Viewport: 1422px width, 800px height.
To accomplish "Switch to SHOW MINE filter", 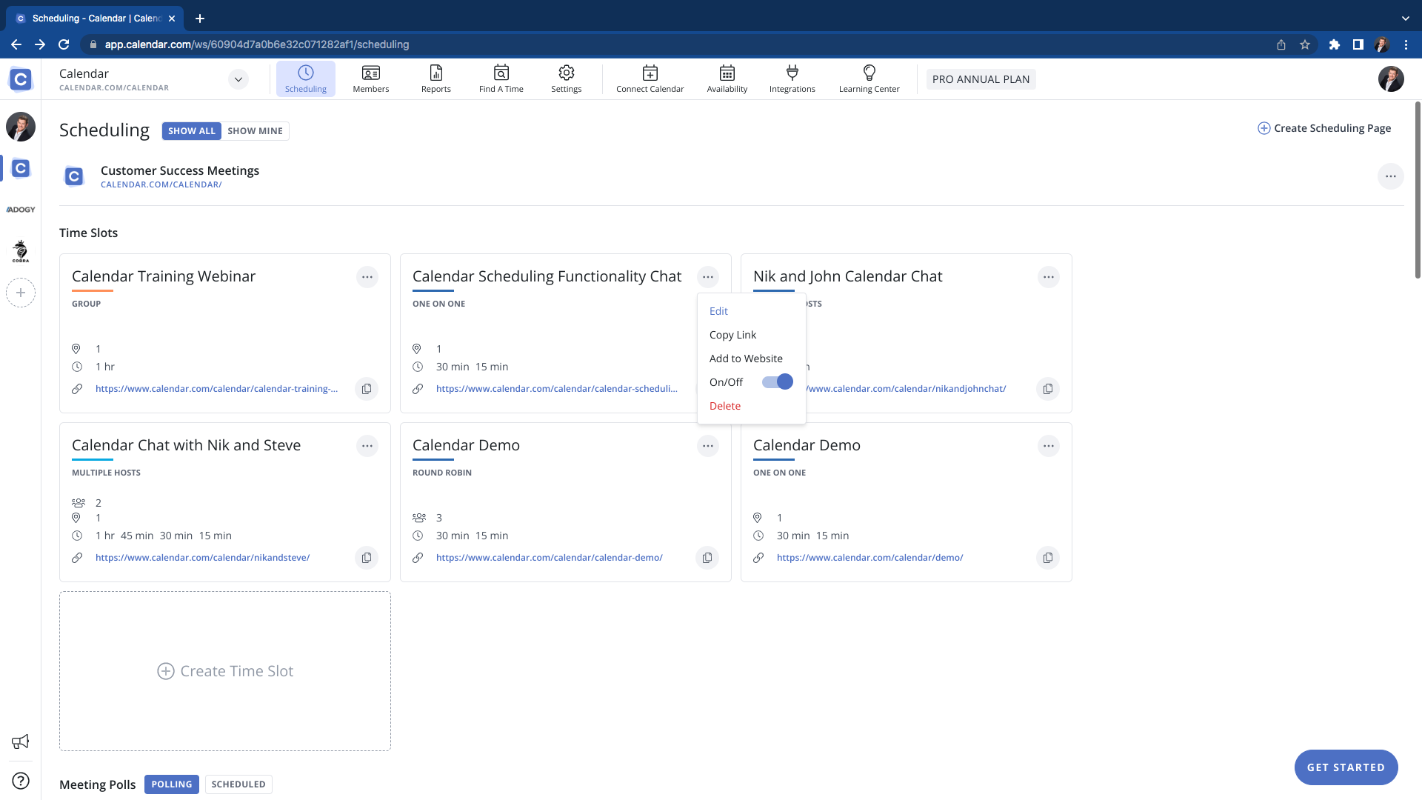I will 255,131.
